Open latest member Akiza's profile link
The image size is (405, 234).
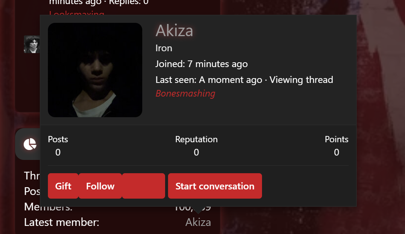tap(198, 223)
